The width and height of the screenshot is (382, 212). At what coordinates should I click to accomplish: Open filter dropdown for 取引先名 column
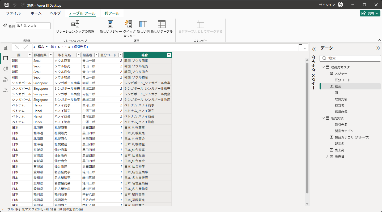(79, 55)
